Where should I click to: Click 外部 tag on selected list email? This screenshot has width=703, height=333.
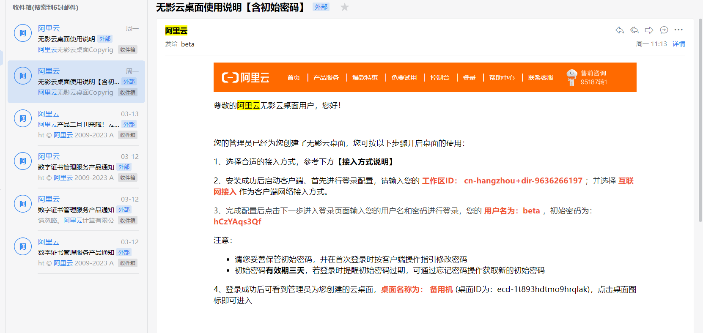coord(129,82)
